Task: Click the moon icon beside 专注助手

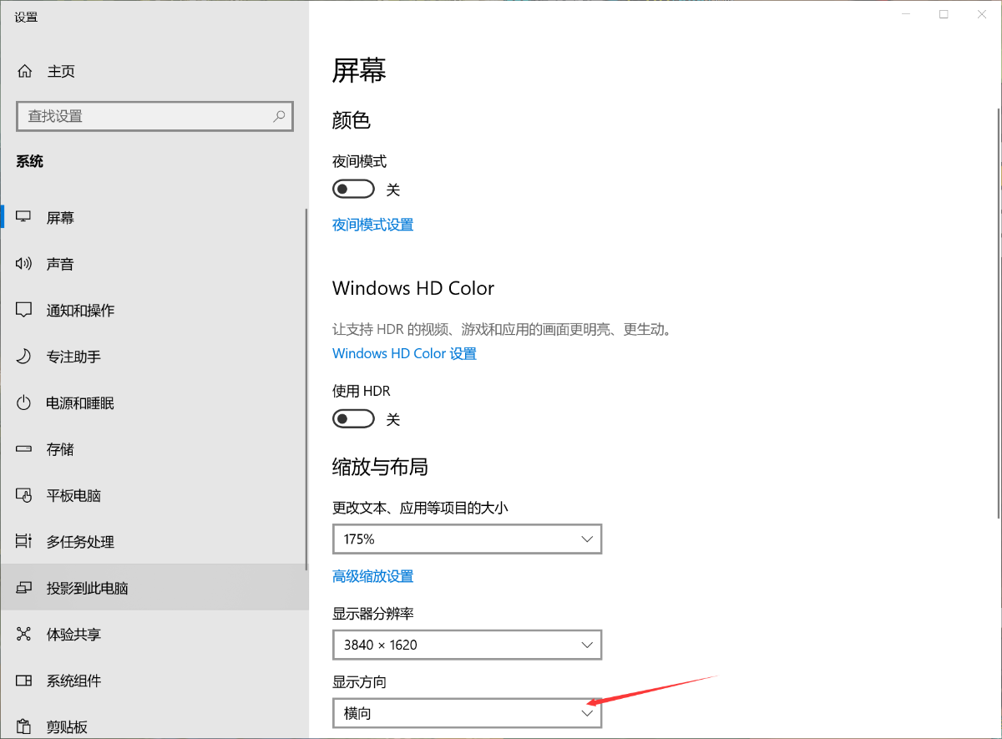Action: point(23,357)
